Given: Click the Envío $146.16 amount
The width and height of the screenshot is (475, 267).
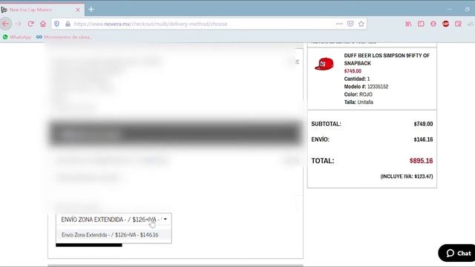Looking at the screenshot, I should [x=423, y=139].
